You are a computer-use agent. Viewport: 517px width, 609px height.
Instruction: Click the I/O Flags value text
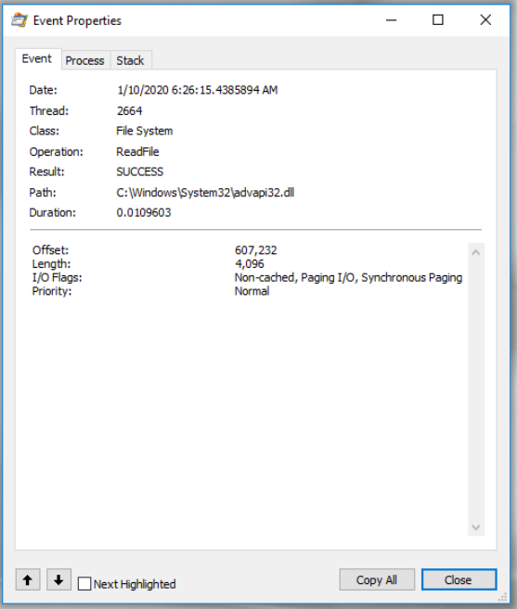pos(349,278)
